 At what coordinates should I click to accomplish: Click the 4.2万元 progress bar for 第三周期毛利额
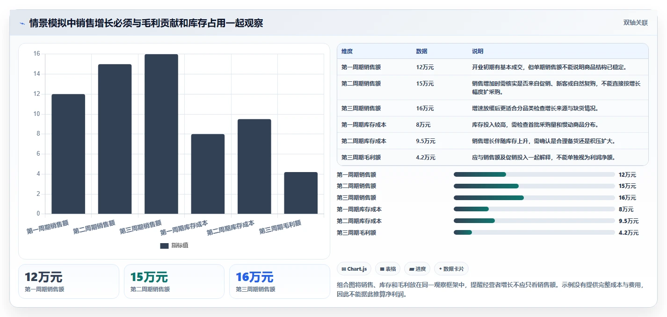point(534,232)
